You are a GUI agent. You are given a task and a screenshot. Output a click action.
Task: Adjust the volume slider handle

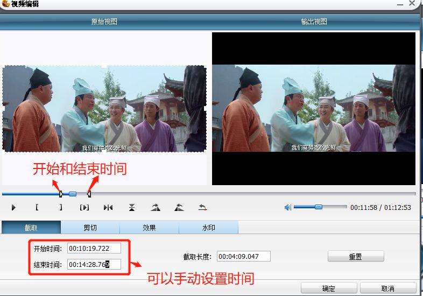pyautogui.click(x=319, y=207)
